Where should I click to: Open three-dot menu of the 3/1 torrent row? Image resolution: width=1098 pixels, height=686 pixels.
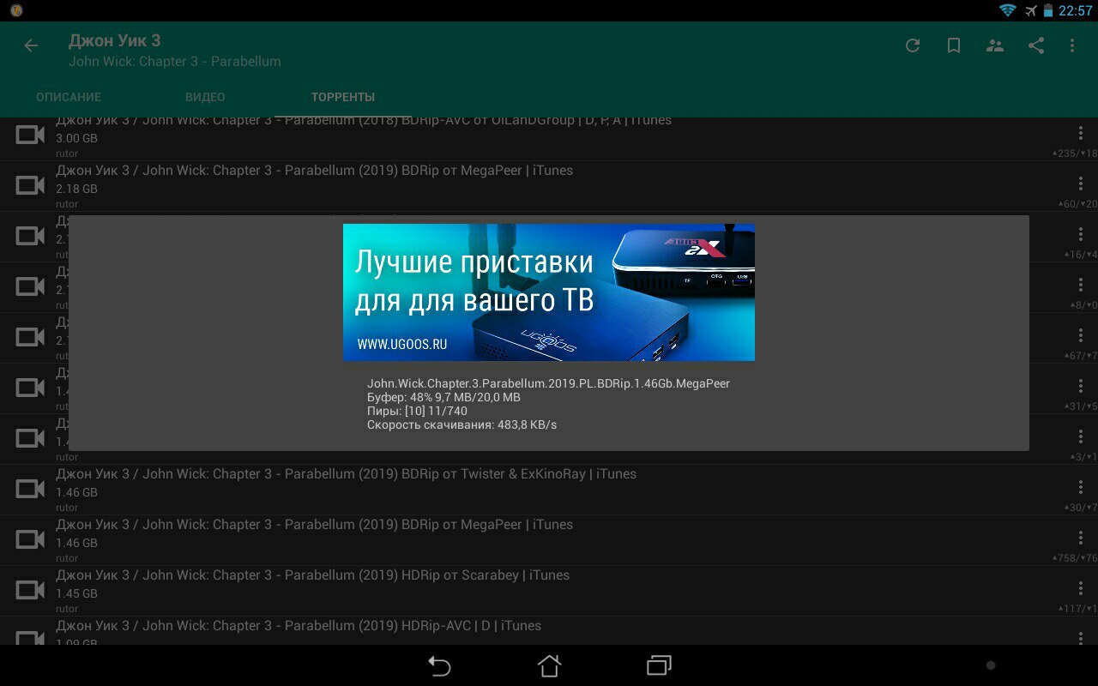click(x=1081, y=436)
